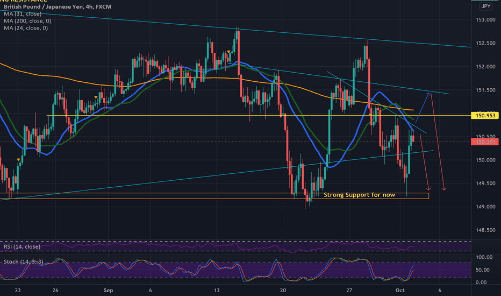
Task: Click the 23 date label on time axis
Action: point(18,290)
